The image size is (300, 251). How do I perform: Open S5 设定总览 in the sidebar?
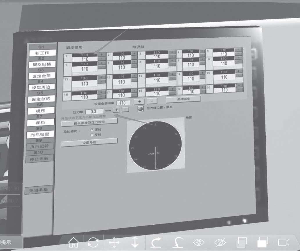click(x=41, y=99)
